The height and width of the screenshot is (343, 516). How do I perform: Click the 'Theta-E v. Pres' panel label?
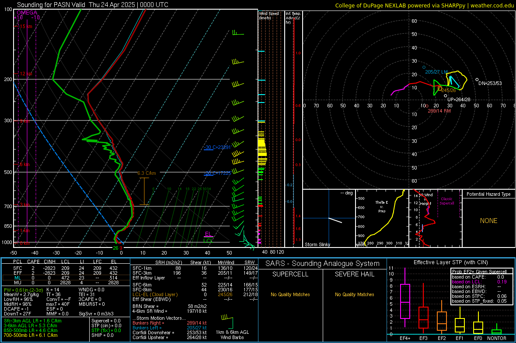click(x=382, y=207)
